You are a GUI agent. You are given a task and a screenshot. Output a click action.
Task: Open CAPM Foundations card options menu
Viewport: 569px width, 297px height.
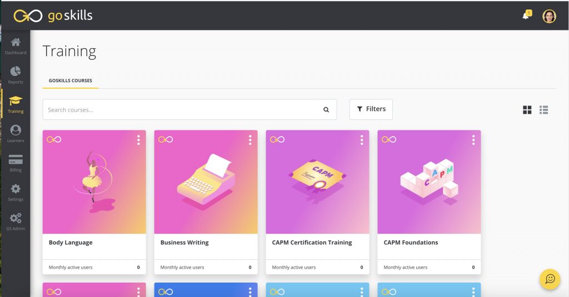(473, 140)
